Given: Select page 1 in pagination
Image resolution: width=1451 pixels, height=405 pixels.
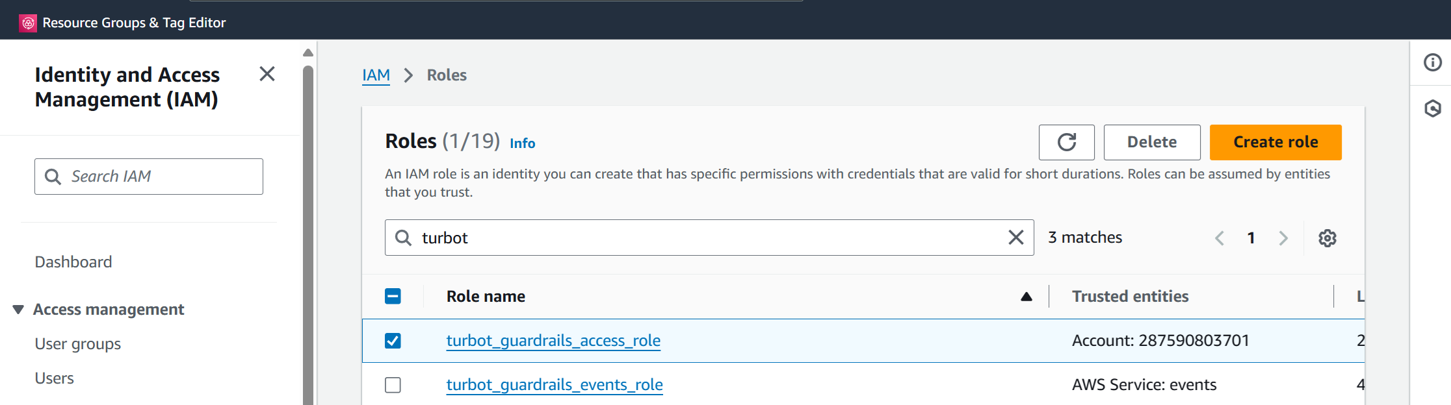Looking at the screenshot, I should pos(1251,238).
